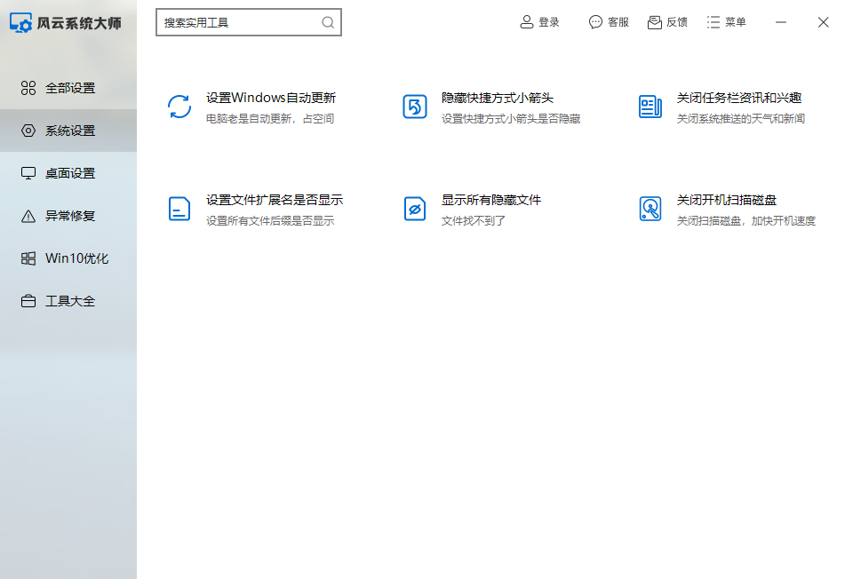The width and height of the screenshot is (845, 579).
Task: Click the search magnifier icon
Action: [x=327, y=22]
